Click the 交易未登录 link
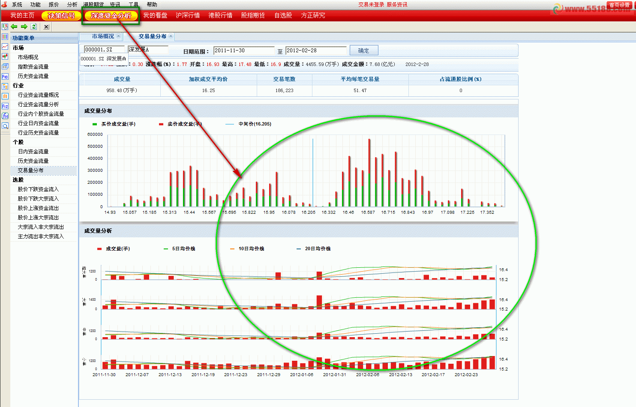This screenshot has width=636, height=407. [x=371, y=4]
